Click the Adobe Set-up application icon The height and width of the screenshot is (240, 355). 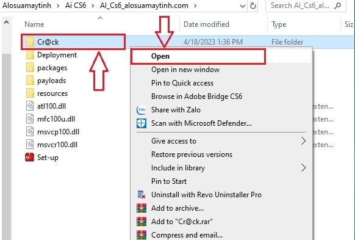[x=30, y=158]
